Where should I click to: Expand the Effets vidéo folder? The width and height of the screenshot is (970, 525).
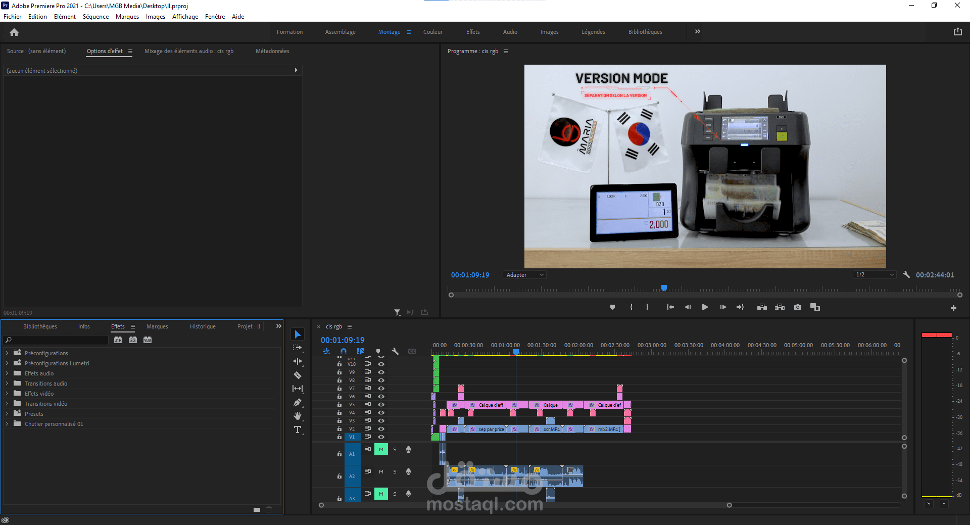click(7, 394)
